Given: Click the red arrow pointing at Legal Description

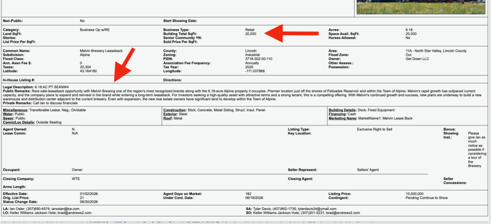Looking at the screenshot, I should pos(125,65).
